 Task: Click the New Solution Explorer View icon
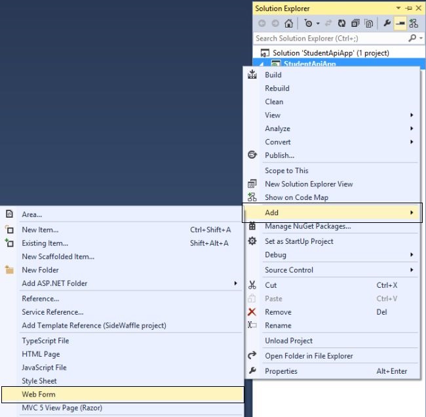click(x=252, y=184)
